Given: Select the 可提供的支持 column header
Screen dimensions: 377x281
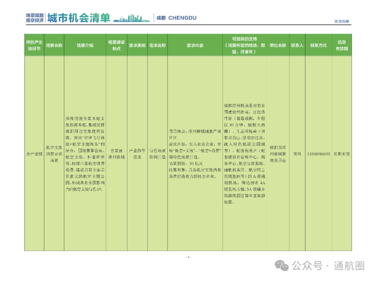Looking at the screenshot, I should pos(244,45).
